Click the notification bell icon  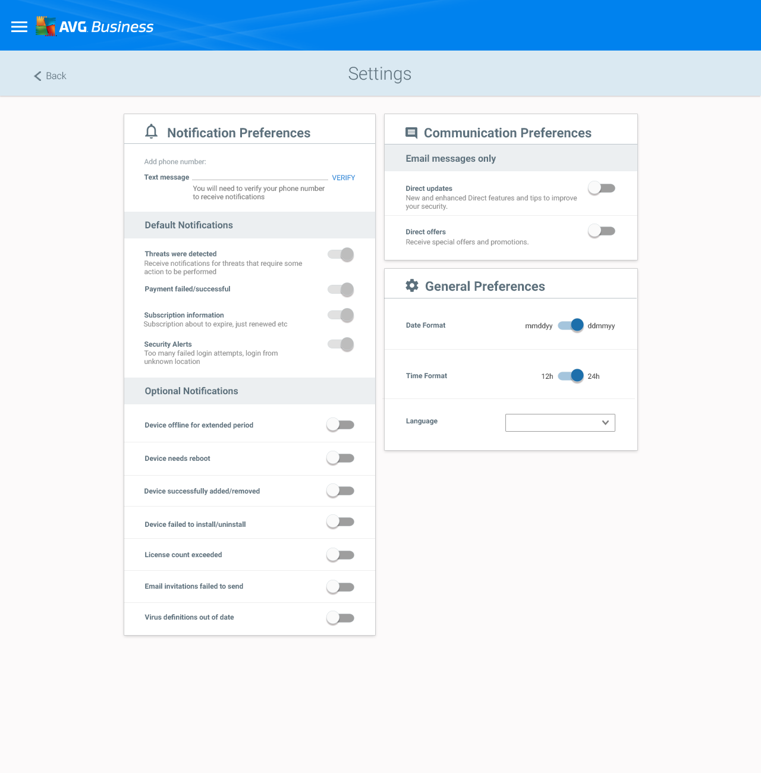click(x=152, y=131)
